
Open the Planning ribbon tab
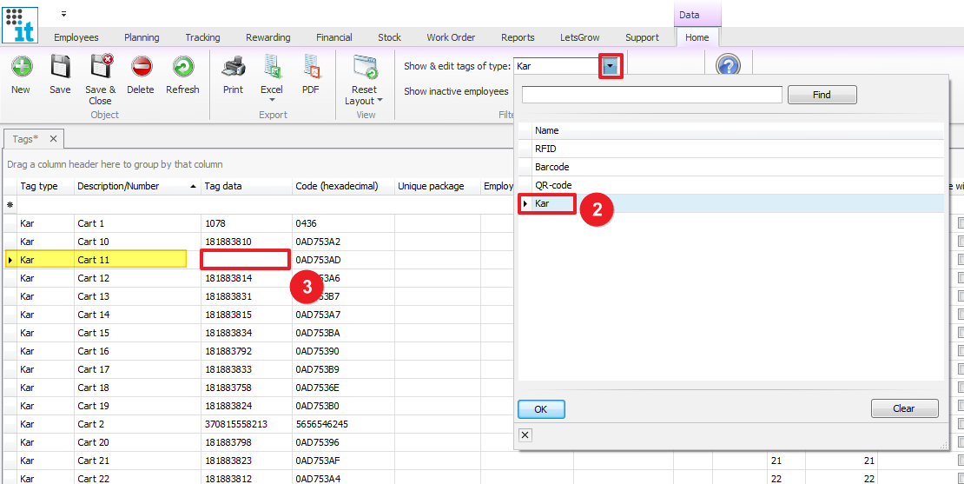[142, 37]
